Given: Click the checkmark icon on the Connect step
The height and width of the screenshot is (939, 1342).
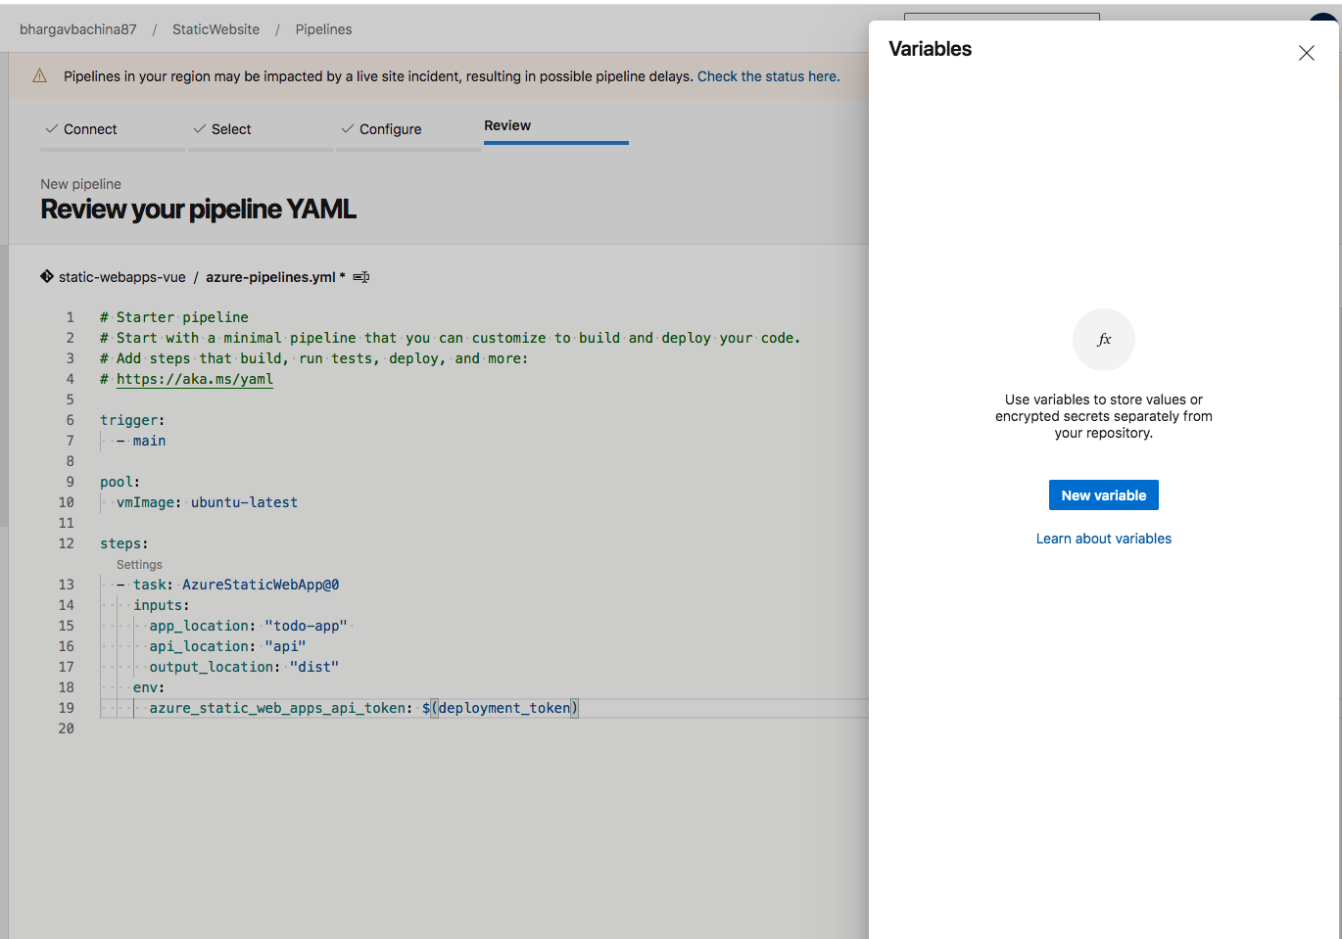Looking at the screenshot, I should (x=49, y=128).
